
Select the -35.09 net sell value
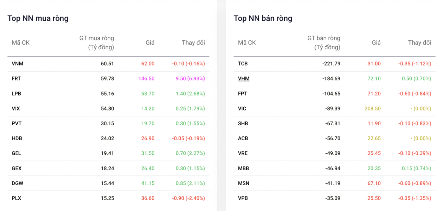tap(333, 198)
